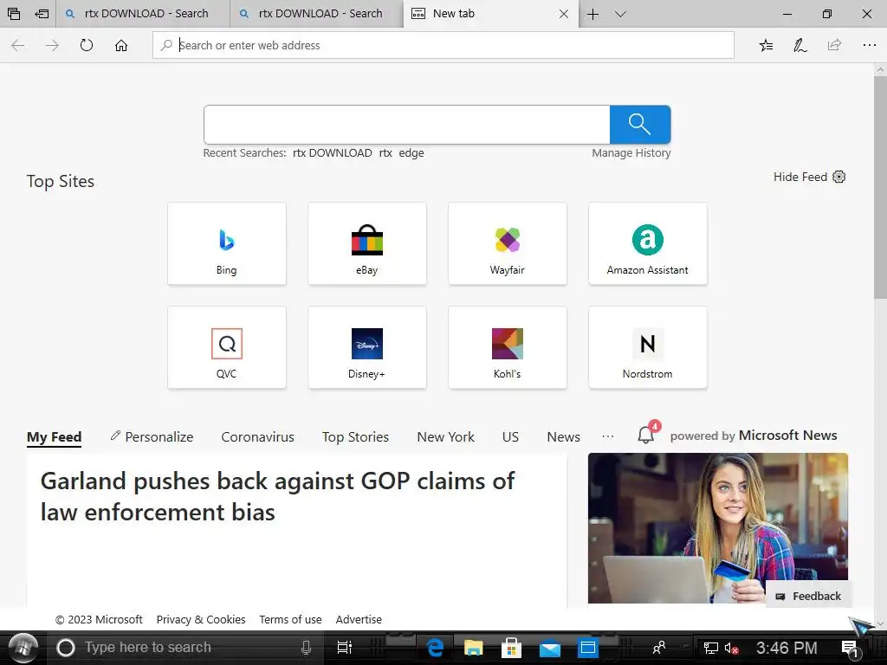Click the blue search magnifier button
Viewport: 887px width, 665px height.
[x=640, y=125]
